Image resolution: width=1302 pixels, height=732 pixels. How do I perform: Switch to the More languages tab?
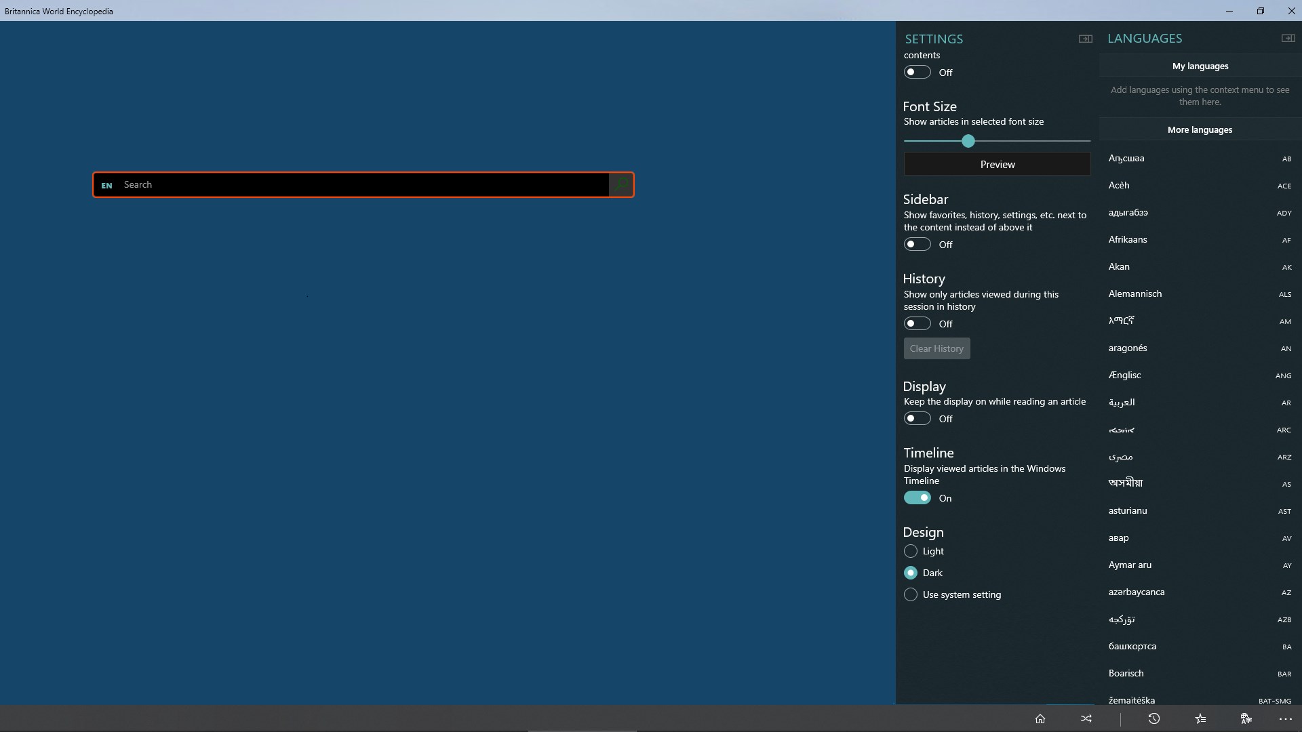pos(1200,129)
